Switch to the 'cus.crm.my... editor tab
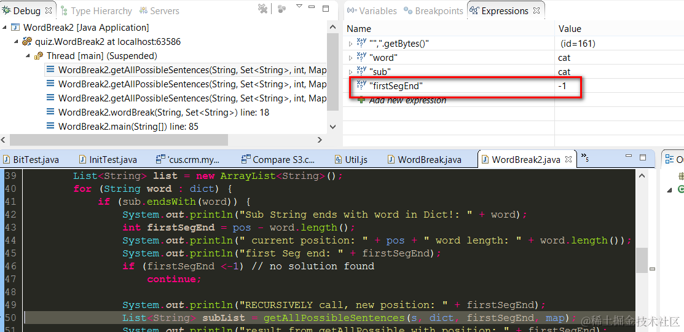 pyautogui.click(x=188, y=160)
